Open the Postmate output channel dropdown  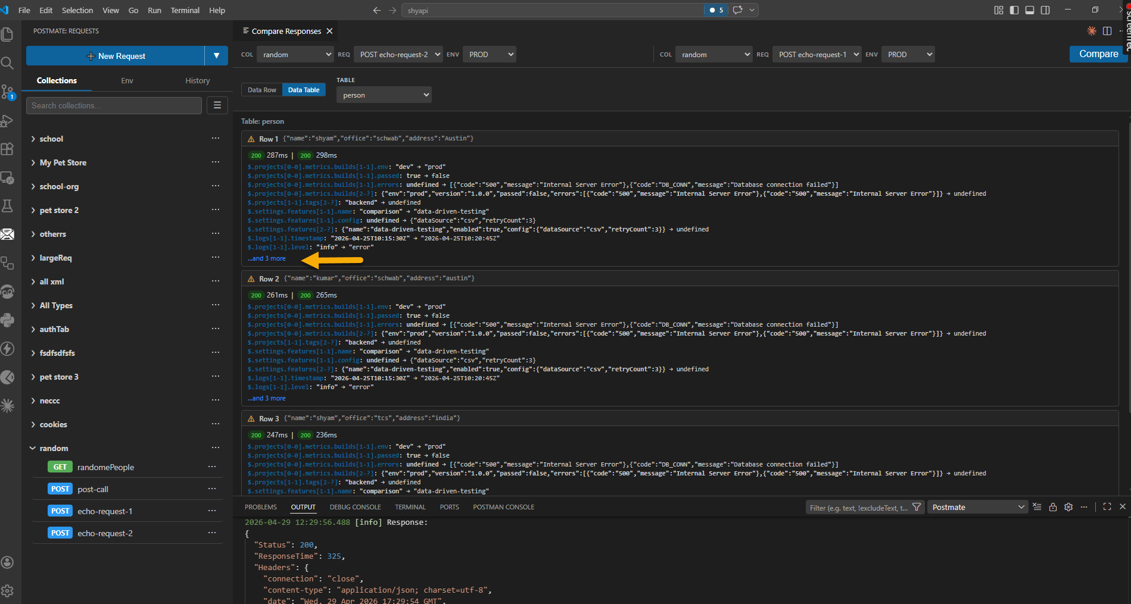pyautogui.click(x=979, y=507)
